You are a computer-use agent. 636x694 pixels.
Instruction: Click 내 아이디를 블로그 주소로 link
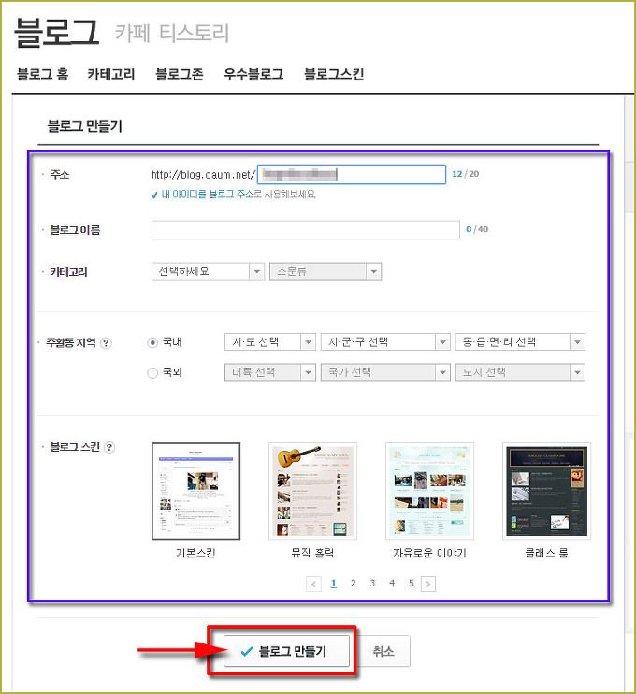[211, 195]
